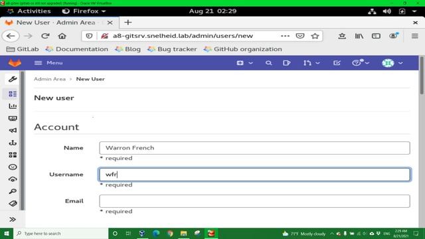
Task: Click the Username input field
Action: point(254,175)
